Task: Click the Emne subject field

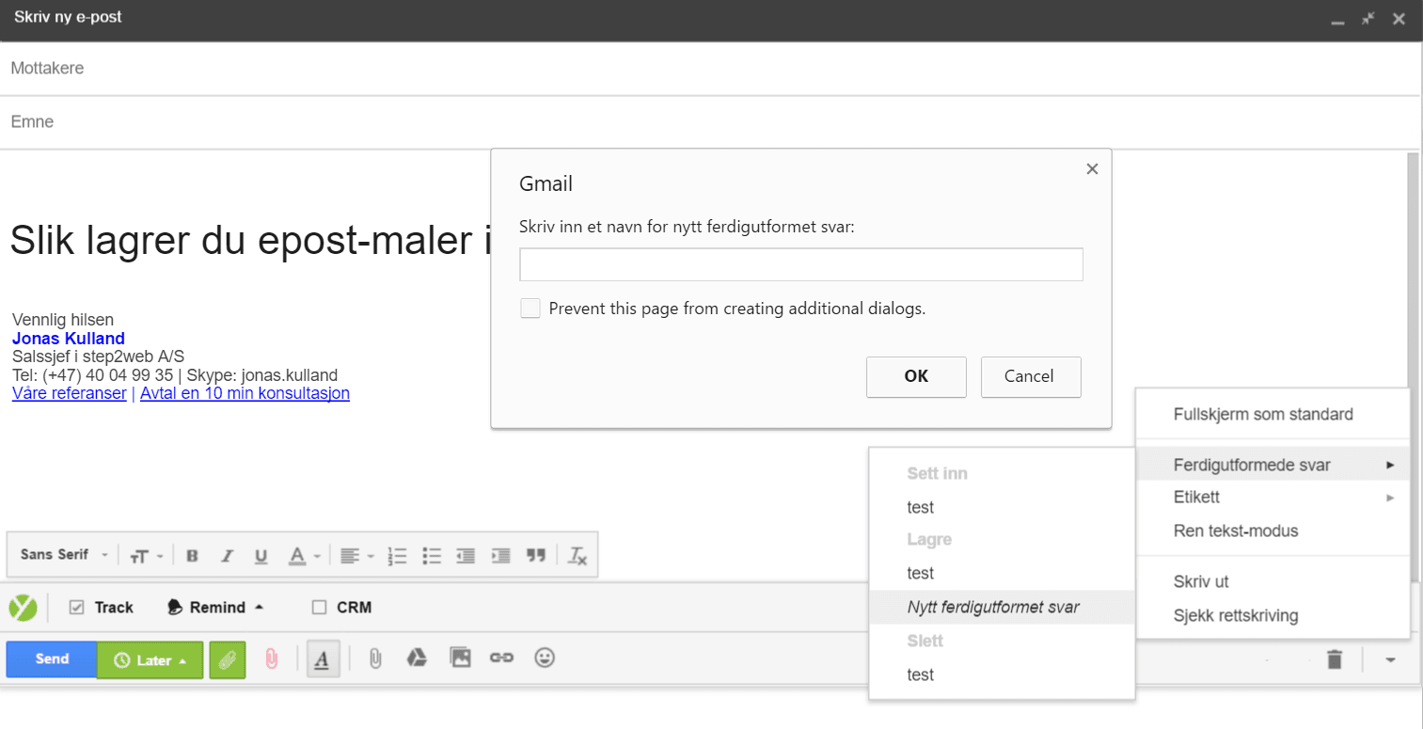Action: pos(710,122)
